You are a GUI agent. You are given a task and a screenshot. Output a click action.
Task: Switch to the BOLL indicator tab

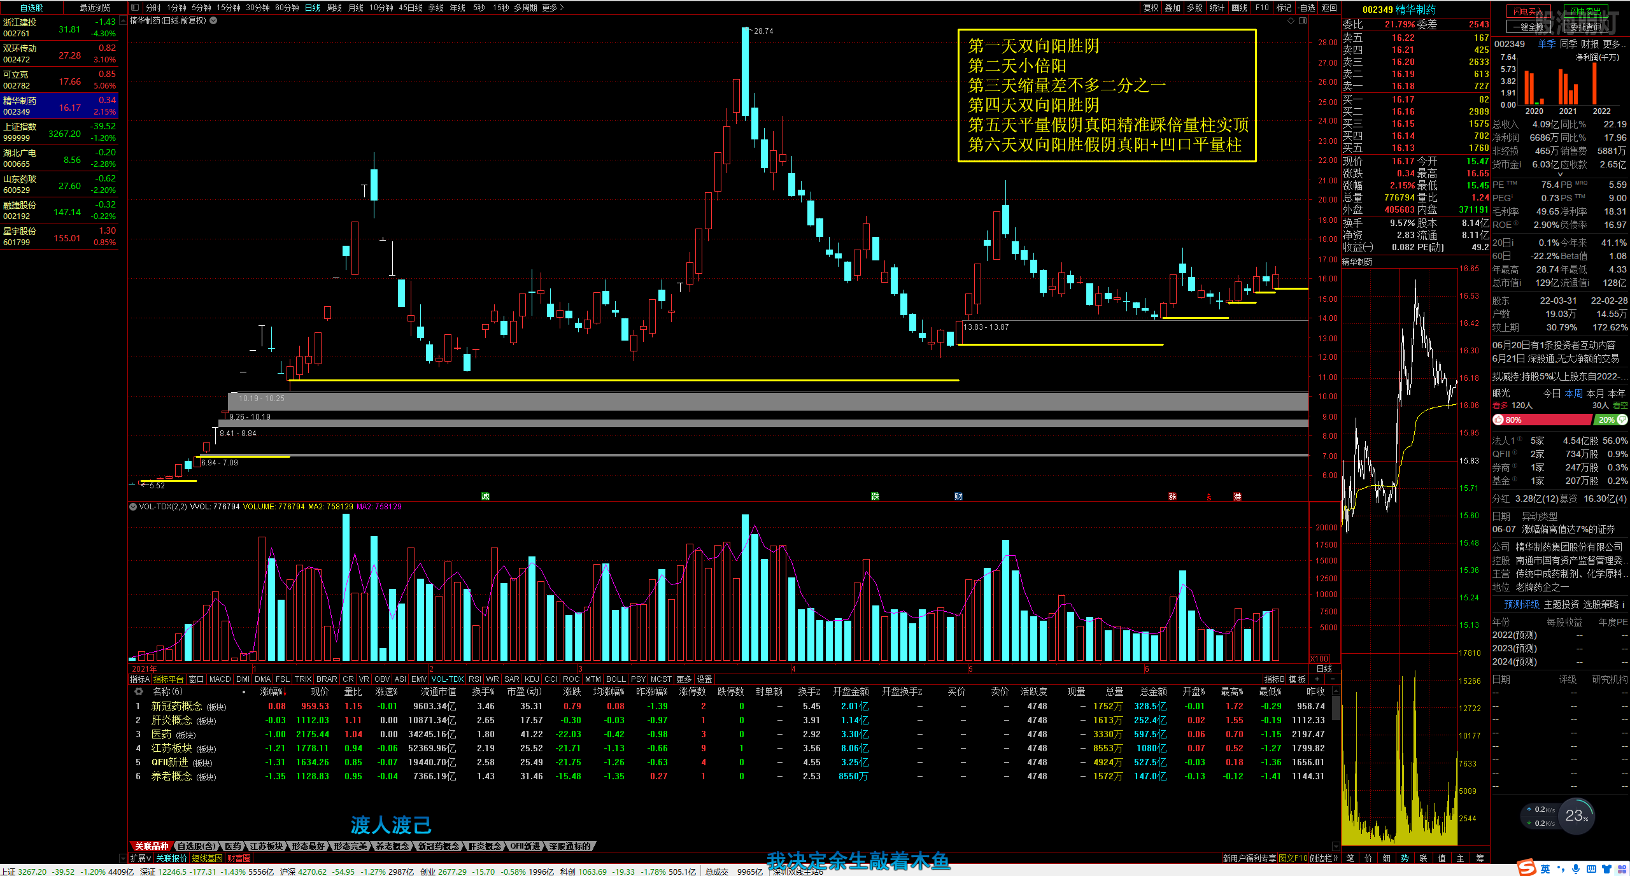point(616,679)
